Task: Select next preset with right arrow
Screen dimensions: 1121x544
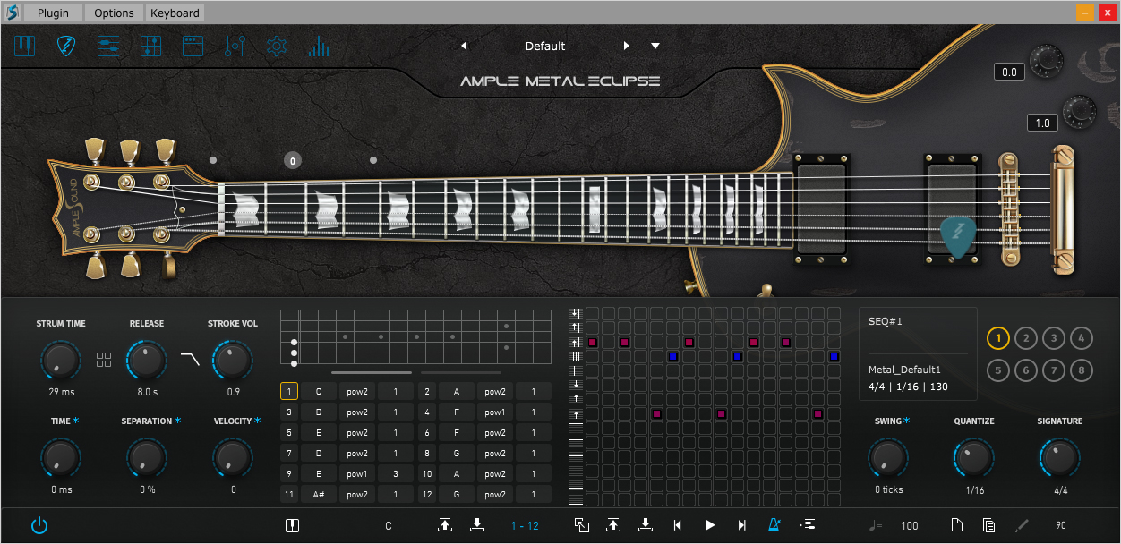Action: 627,46
